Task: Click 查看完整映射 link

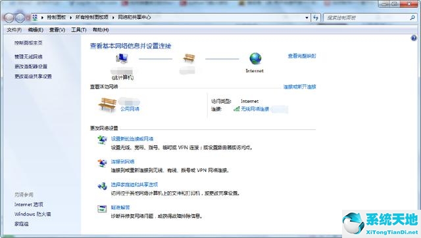Action: pos(302,56)
